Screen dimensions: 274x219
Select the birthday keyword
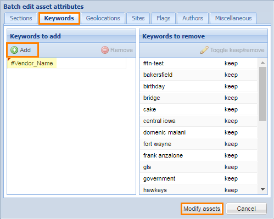pos(154,86)
